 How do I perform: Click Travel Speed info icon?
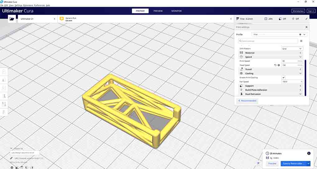point(278,65)
